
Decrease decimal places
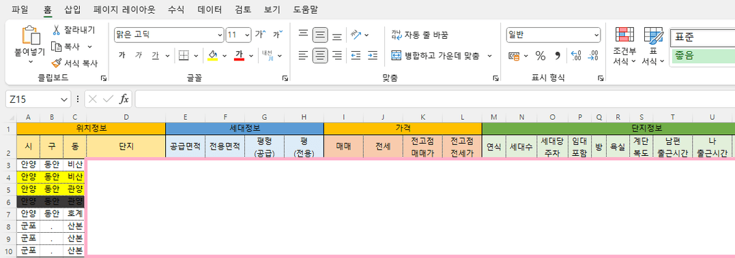tap(593, 56)
